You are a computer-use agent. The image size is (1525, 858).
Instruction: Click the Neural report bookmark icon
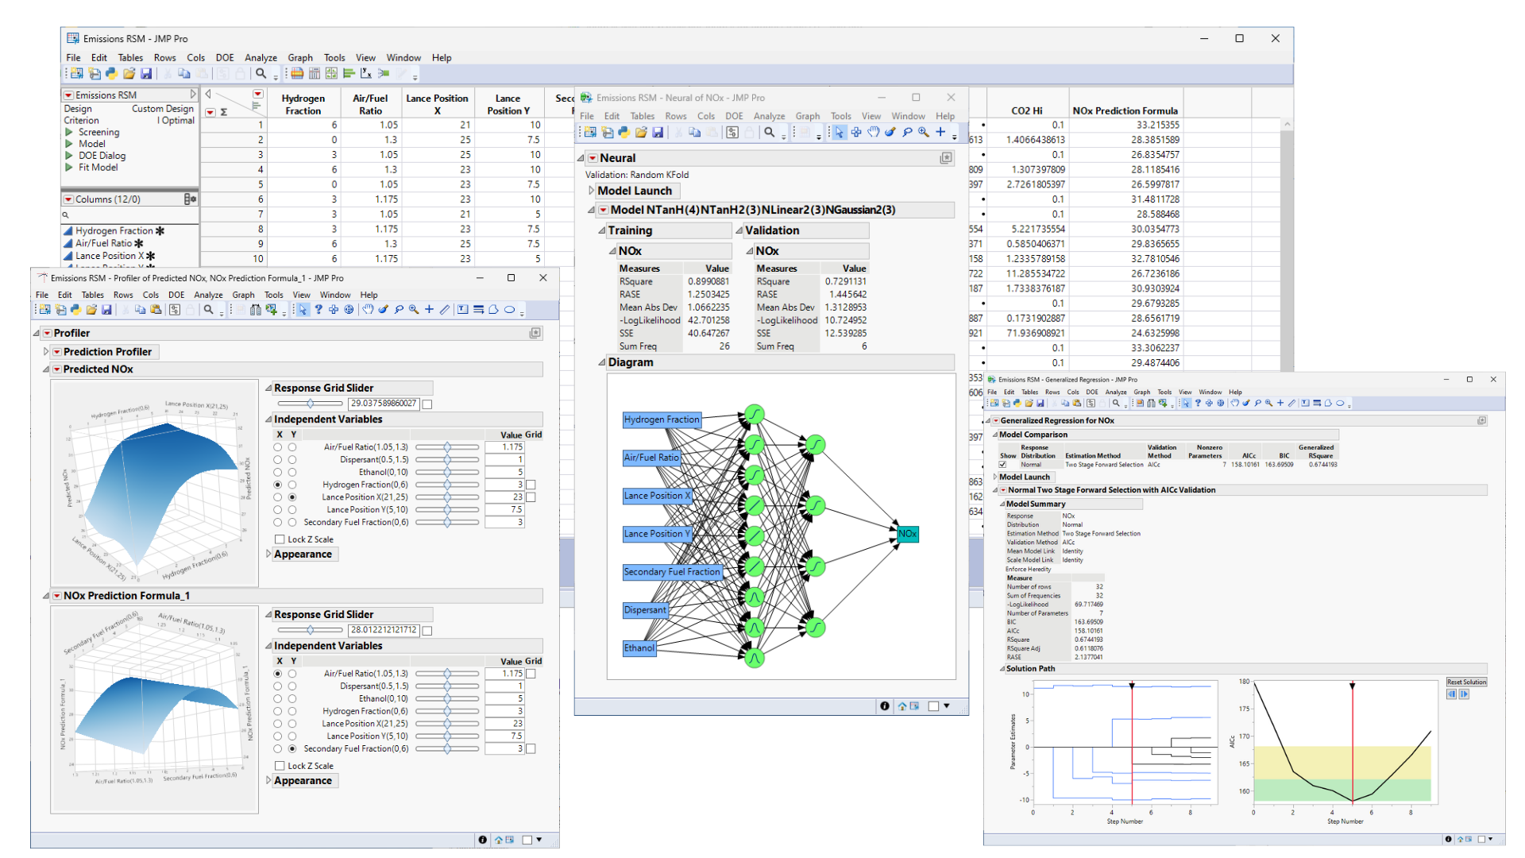pyautogui.click(x=946, y=158)
